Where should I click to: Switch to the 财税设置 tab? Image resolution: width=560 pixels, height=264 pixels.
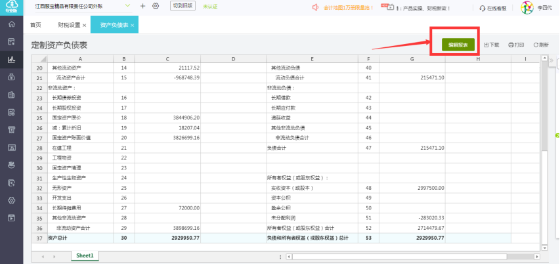click(x=69, y=25)
